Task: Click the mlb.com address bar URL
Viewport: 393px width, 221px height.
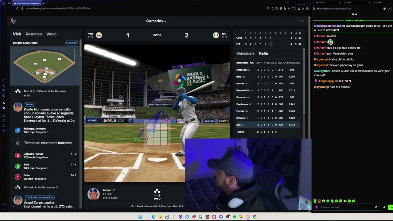Action: pos(58,9)
